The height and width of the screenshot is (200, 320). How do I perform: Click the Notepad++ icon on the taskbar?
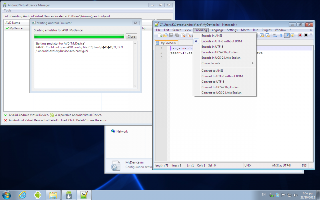[84, 195]
